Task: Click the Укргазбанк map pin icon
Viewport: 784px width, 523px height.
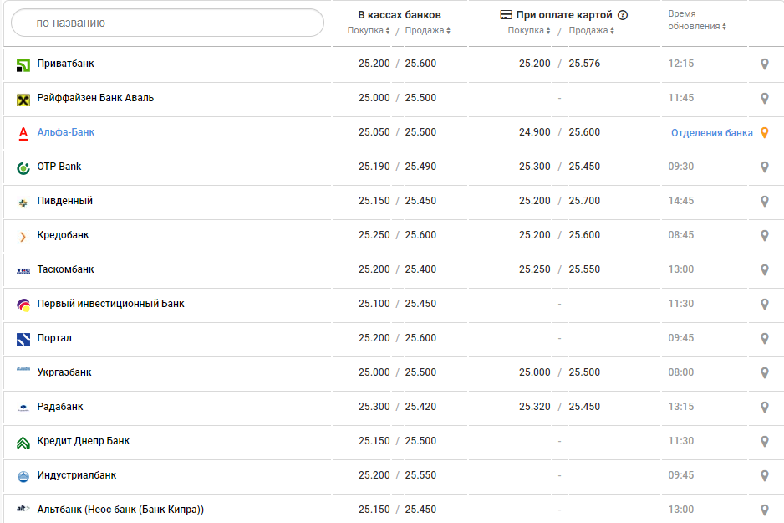Action: click(764, 373)
